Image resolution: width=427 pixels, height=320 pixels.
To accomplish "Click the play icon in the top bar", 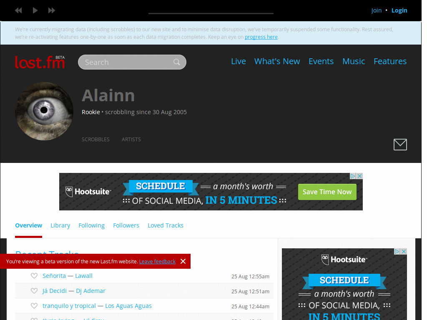I will click(x=35, y=10).
